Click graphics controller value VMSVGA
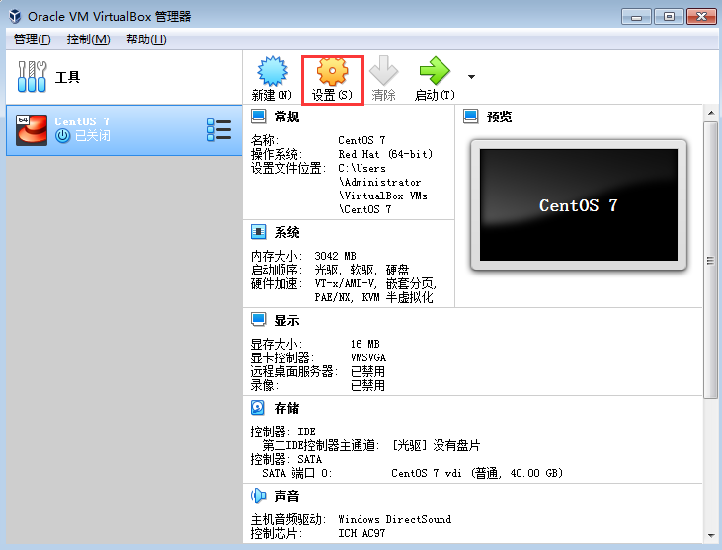 (367, 357)
